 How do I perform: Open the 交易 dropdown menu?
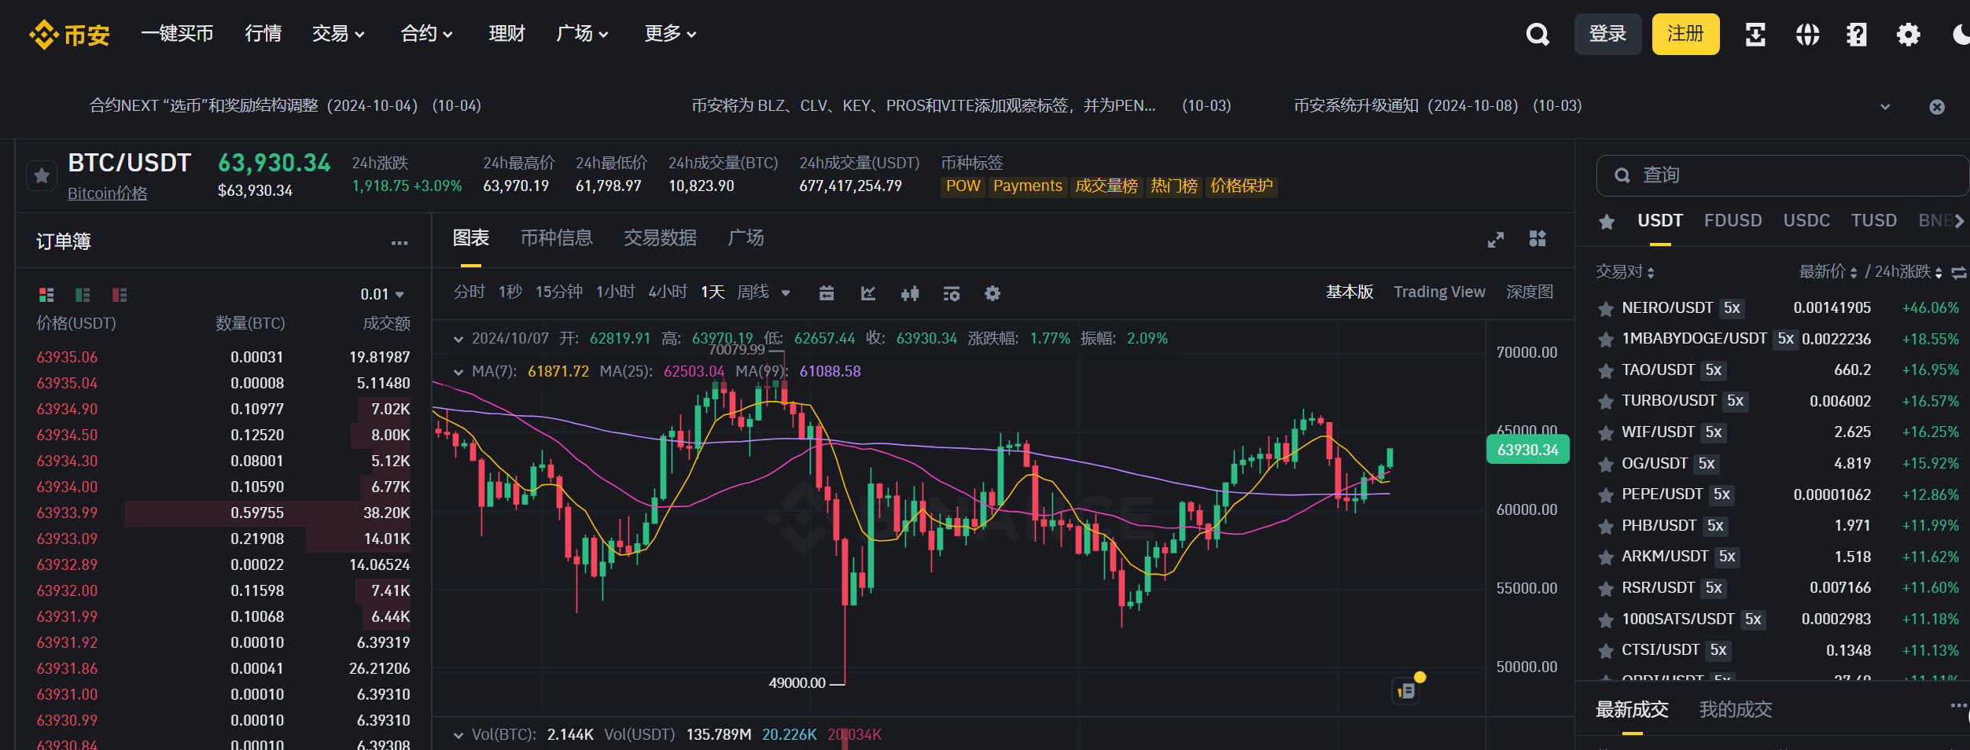[x=338, y=34]
